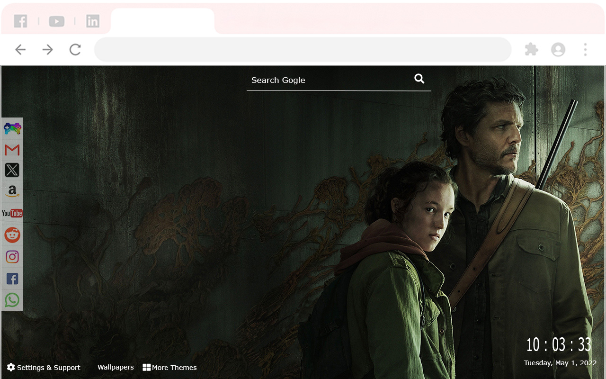Open the Wallpapers link
The image size is (606, 379).
click(x=116, y=367)
